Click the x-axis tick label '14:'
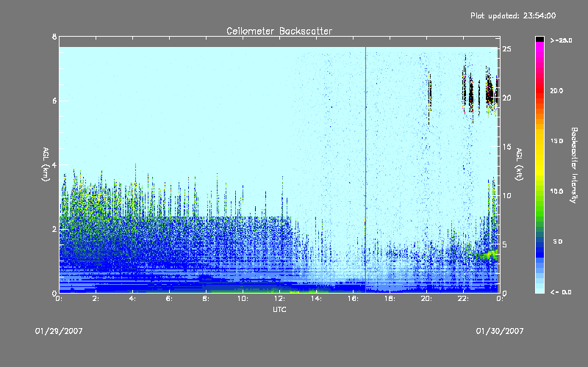Viewport: 588px width, 367px height. [x=317, y=299]
